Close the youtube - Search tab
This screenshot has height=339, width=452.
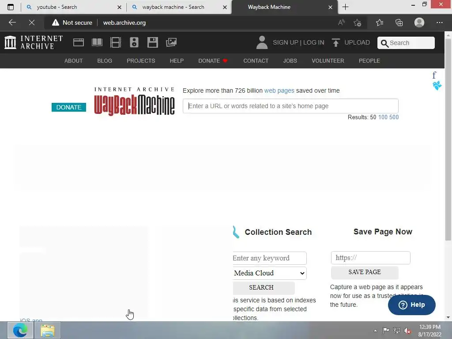(x=119, y=7)
